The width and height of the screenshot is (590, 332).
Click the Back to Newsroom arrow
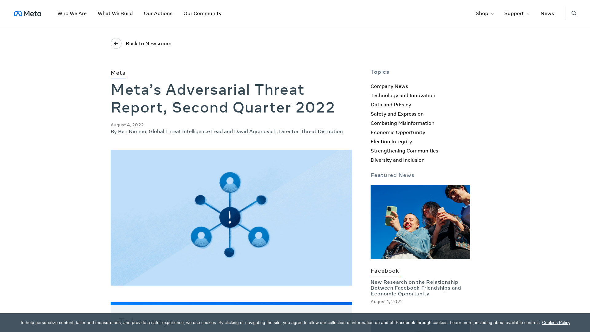(116, 43)
